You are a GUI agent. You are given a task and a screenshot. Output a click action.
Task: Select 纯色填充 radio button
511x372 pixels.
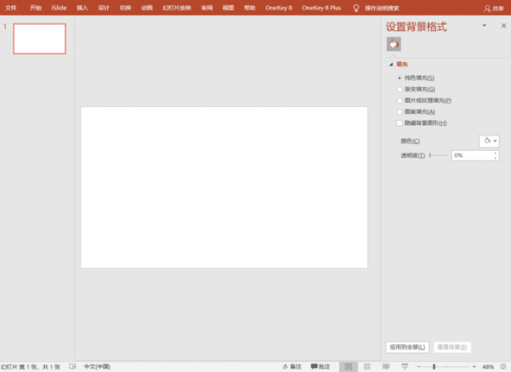coord(399,77)
